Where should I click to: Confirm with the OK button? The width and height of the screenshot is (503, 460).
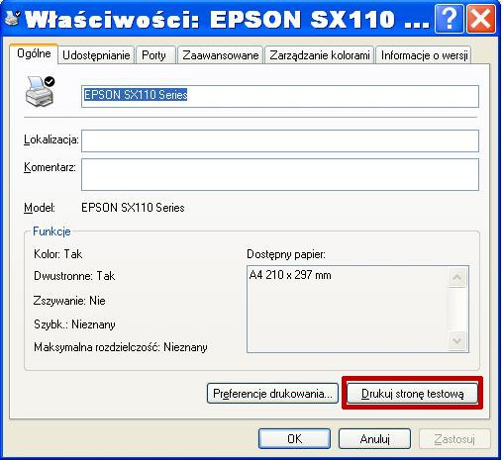click(294, 439)
